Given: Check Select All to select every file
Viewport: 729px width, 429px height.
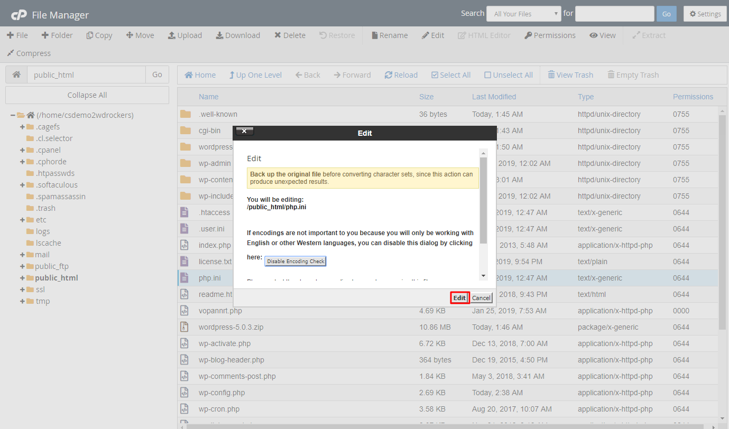Looking at the screenshot, I should (451, 74).
